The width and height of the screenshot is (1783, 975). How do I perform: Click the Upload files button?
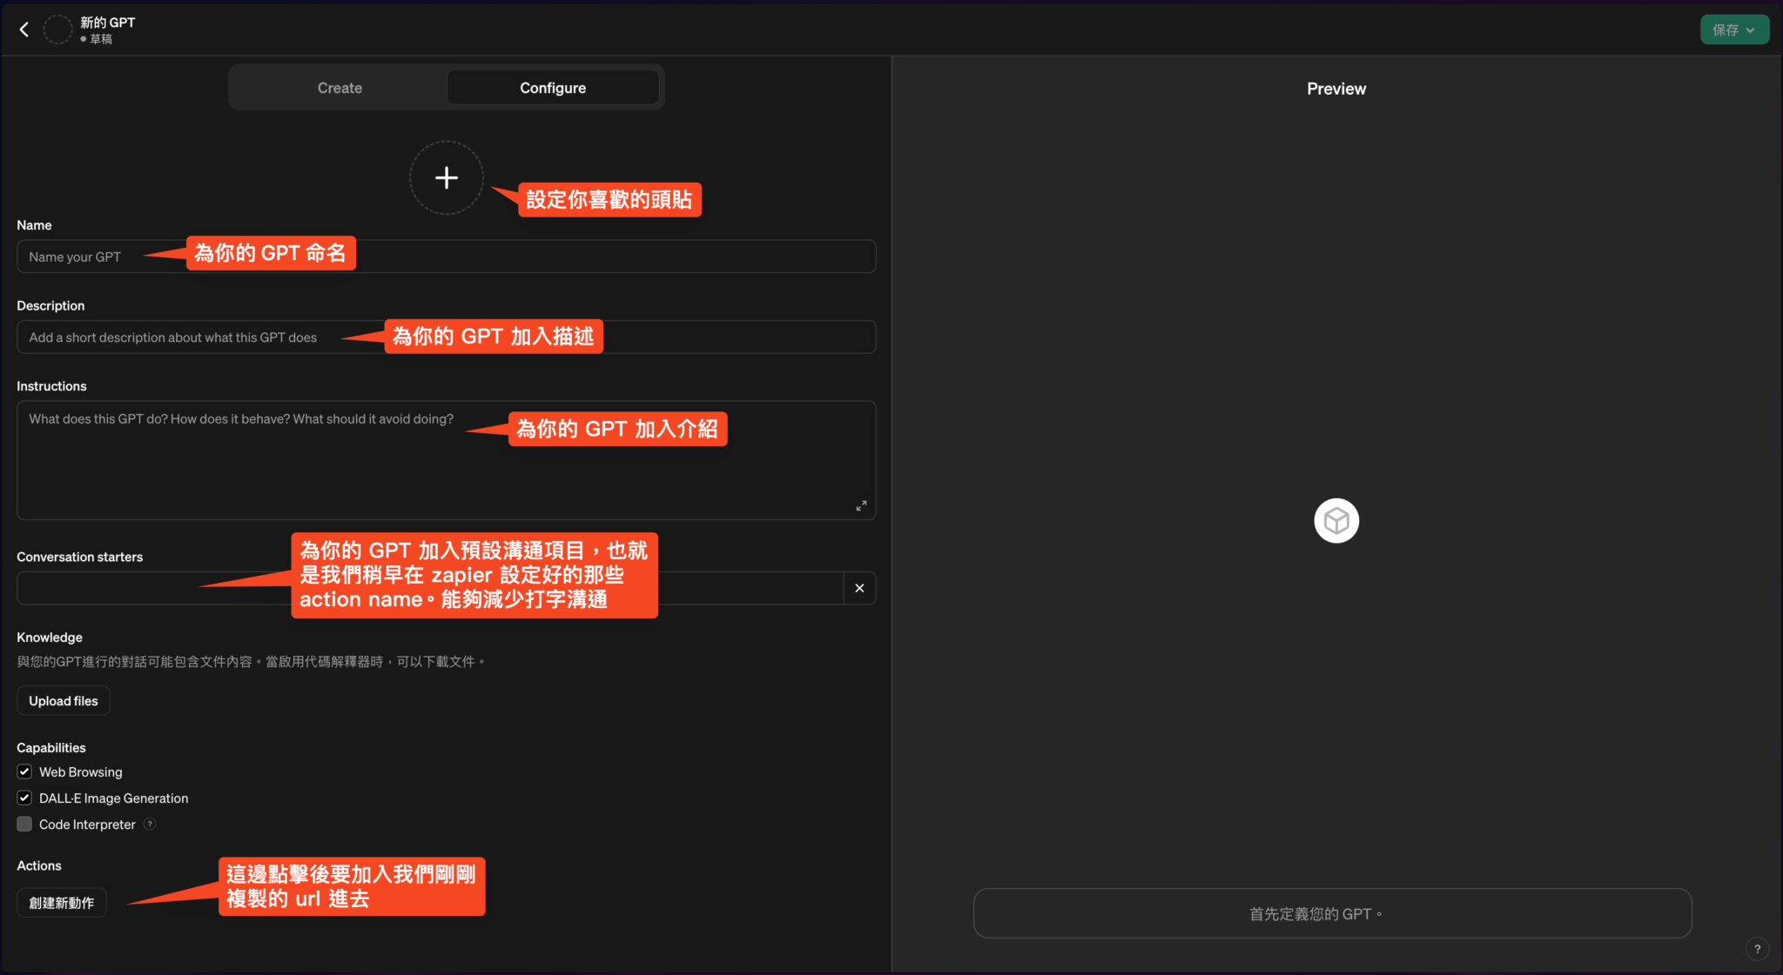click(63, 700)
